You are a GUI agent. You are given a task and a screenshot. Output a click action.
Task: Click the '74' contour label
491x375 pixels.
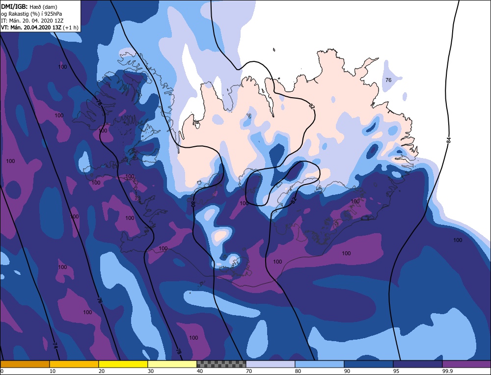pyautogui.click(x=55, y=346)
